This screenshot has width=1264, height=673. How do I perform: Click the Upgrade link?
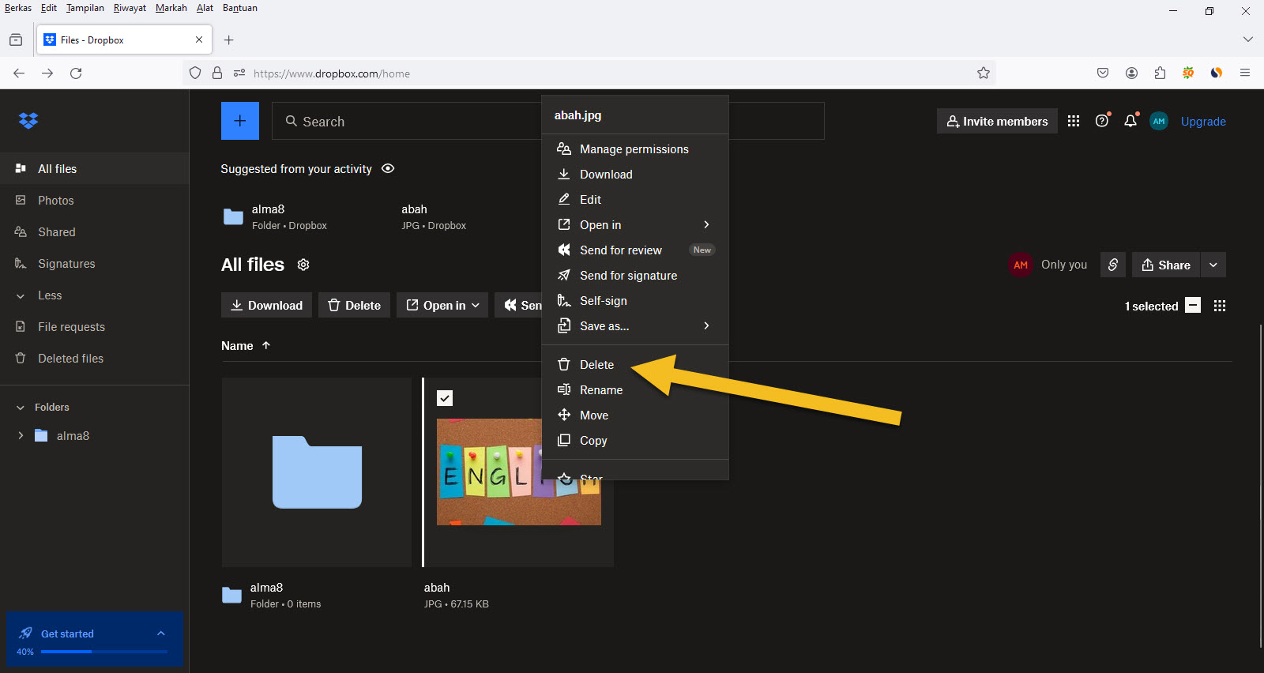(x=1203, y=122)
